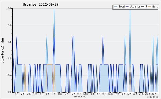Viewport: 161px width, 99px height.
Task: Click the 3.0 y-axis value
Action: click(9, 8)
